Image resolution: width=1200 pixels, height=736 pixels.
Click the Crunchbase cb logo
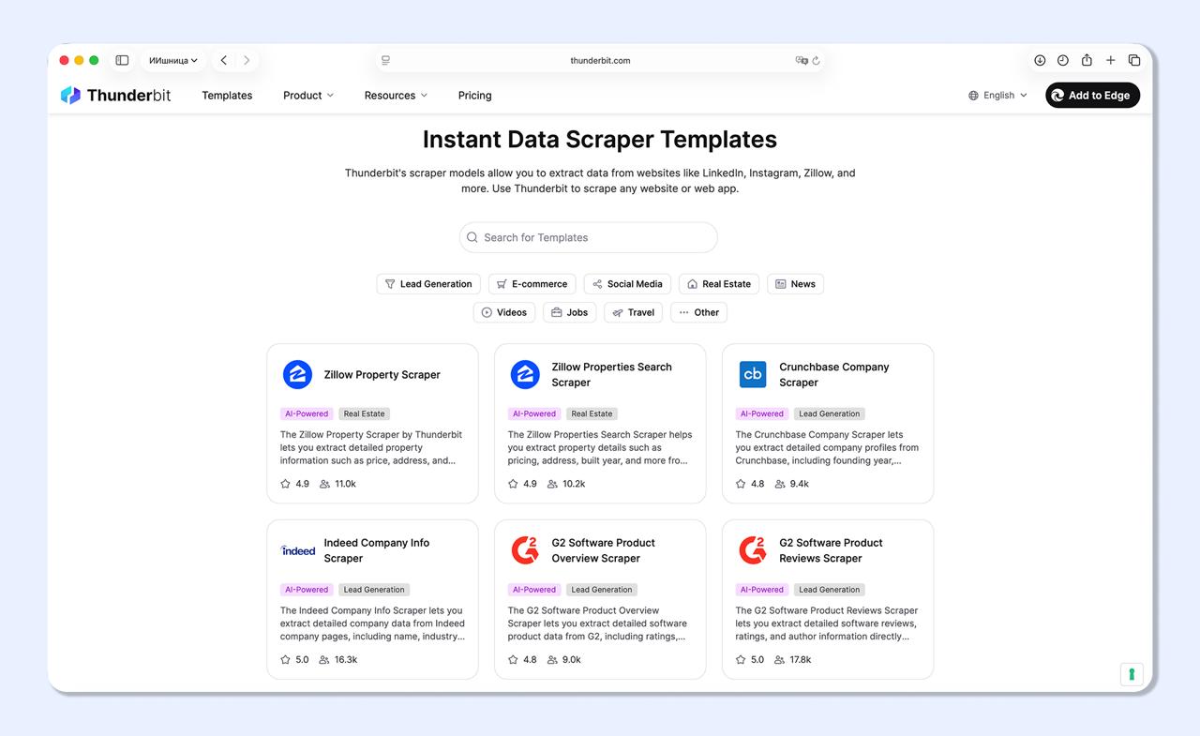pyautogui.click(x=753, y=374)
